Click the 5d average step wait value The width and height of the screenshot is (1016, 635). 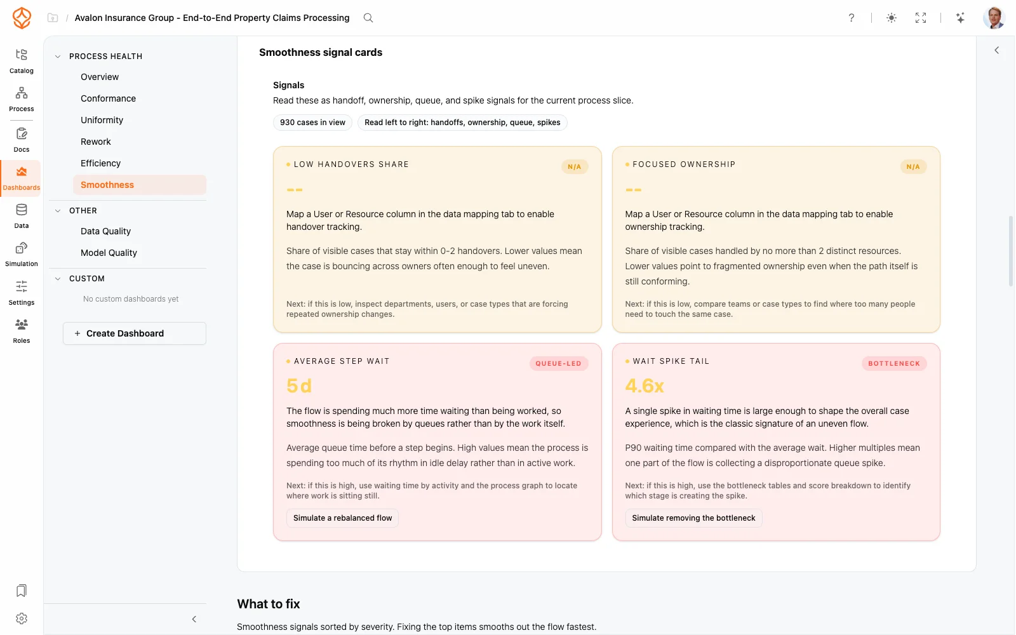(299, 386)
